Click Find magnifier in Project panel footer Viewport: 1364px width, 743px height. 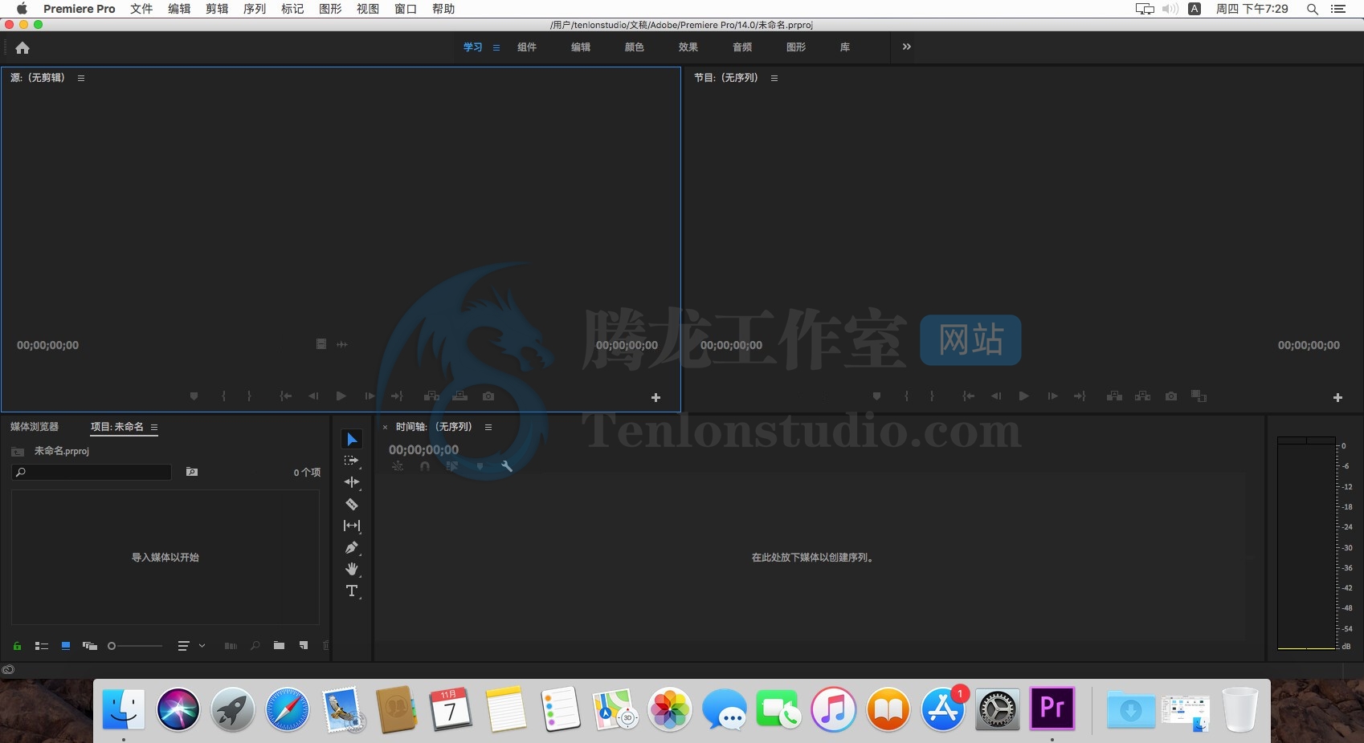[255, 646]
